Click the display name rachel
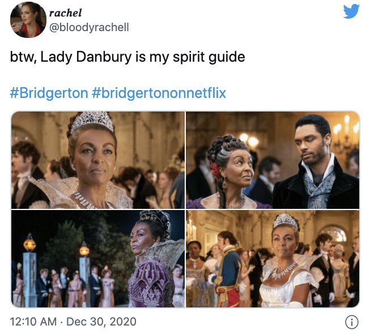Image resolution: width=370 pixels, height=334 pixels. [65, 12]
